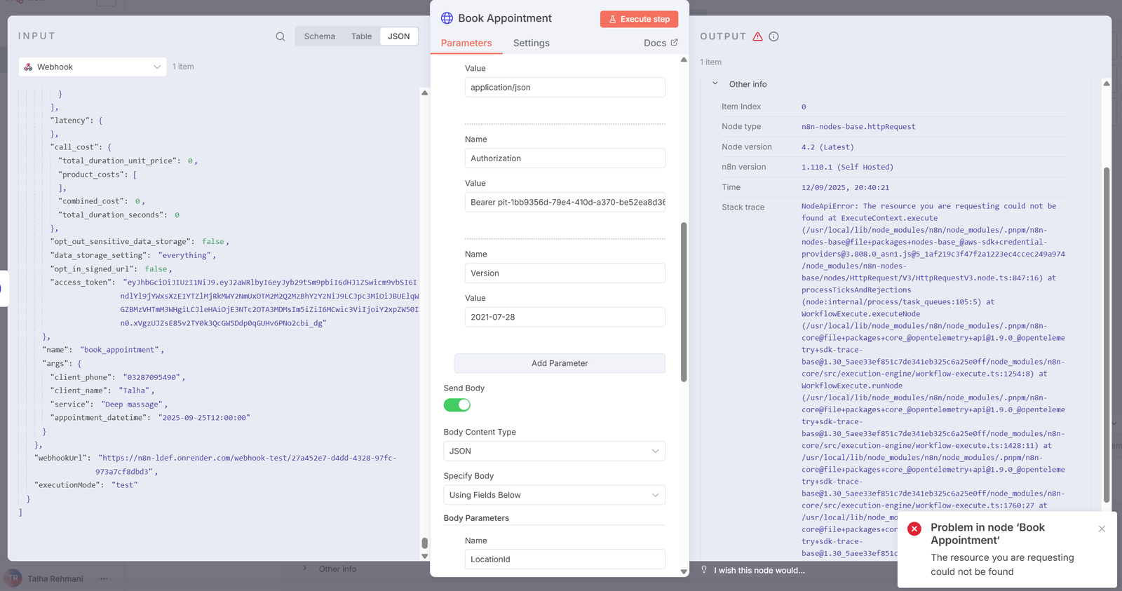The width and height of the screenshot is (1122, 591).
Task: Click the LocationId body parameter name field
Action: 565,559
